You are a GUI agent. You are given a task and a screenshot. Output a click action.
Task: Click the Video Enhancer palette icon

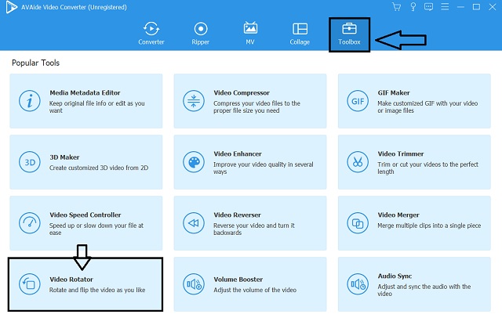pyautogui.click(x=194, y=162)
